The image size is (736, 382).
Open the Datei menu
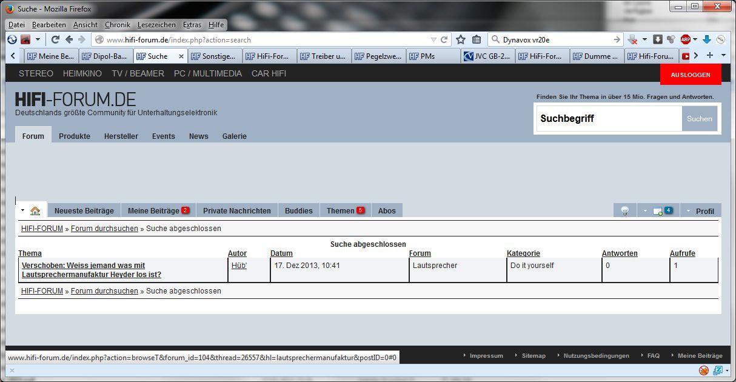pos(17,25)
